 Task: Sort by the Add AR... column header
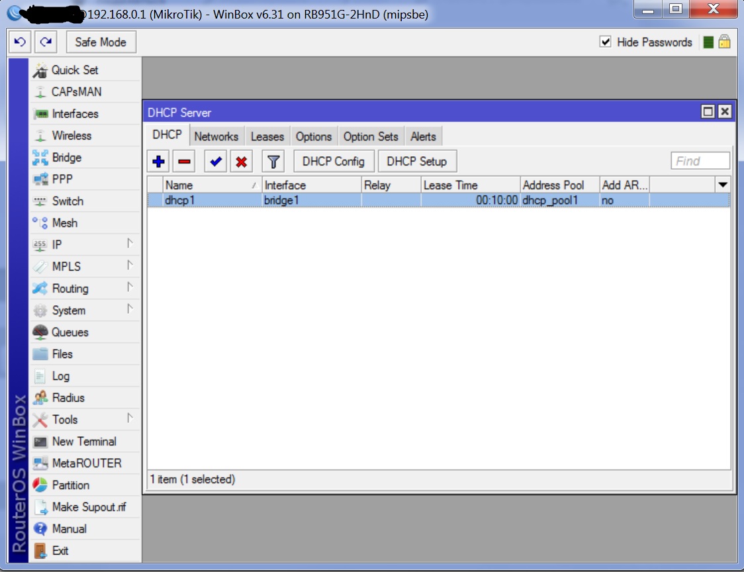coord(624,185)
